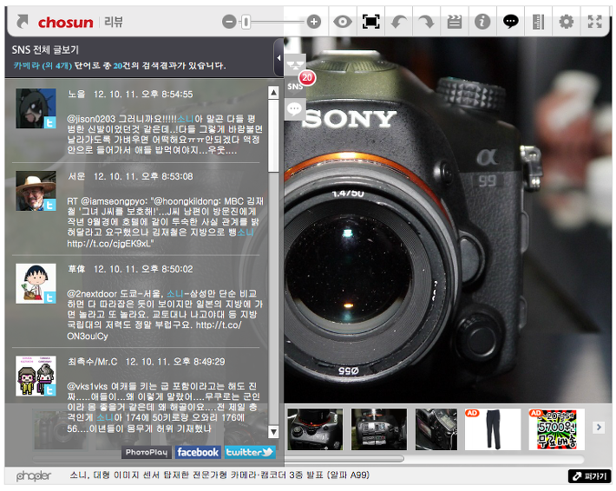Toggle the eye view mode icon

(x=343, y=22)
